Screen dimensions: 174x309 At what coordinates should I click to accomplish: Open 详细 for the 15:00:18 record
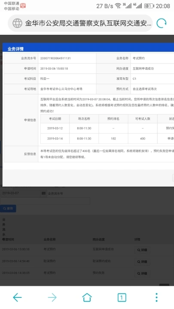coord(142,250)
